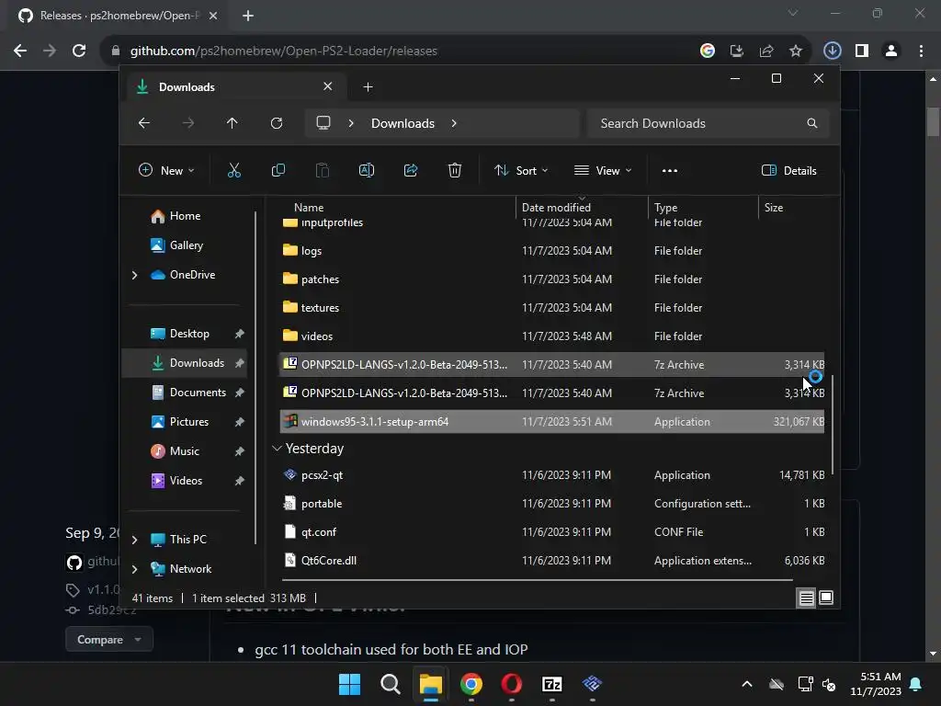Open Pictures in navigation pane

[x=189, y=422]
